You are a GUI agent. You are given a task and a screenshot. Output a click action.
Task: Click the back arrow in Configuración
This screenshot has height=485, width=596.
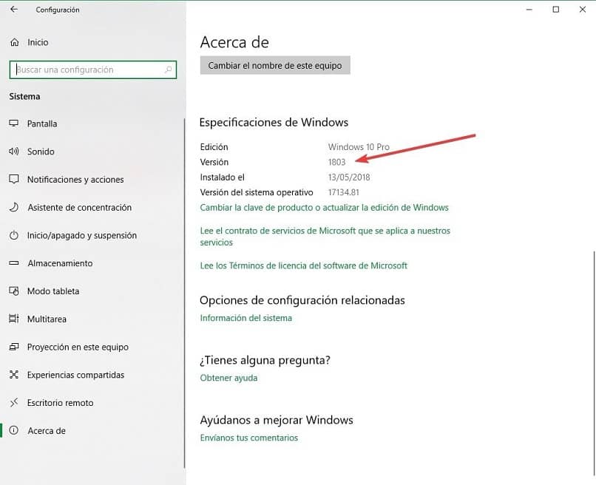coord(14,9)
